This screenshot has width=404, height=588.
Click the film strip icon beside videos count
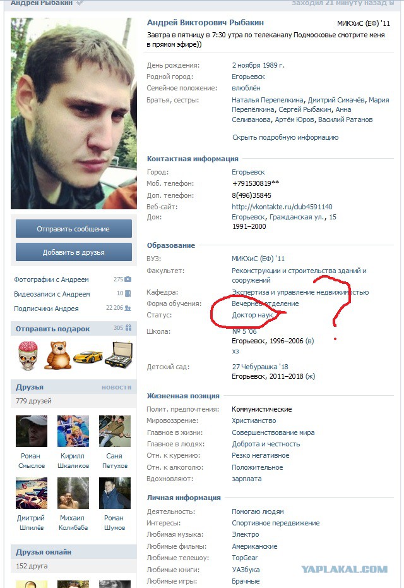(128, 293)
